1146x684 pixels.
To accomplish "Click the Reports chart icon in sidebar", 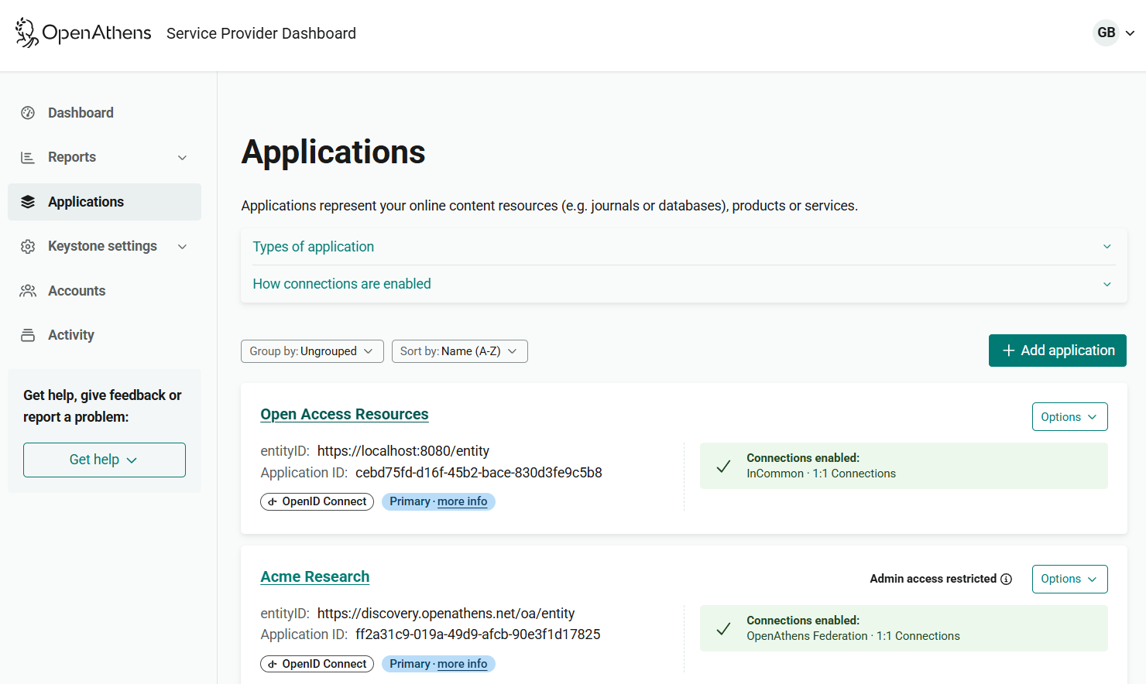I will (x=28, y=157).
